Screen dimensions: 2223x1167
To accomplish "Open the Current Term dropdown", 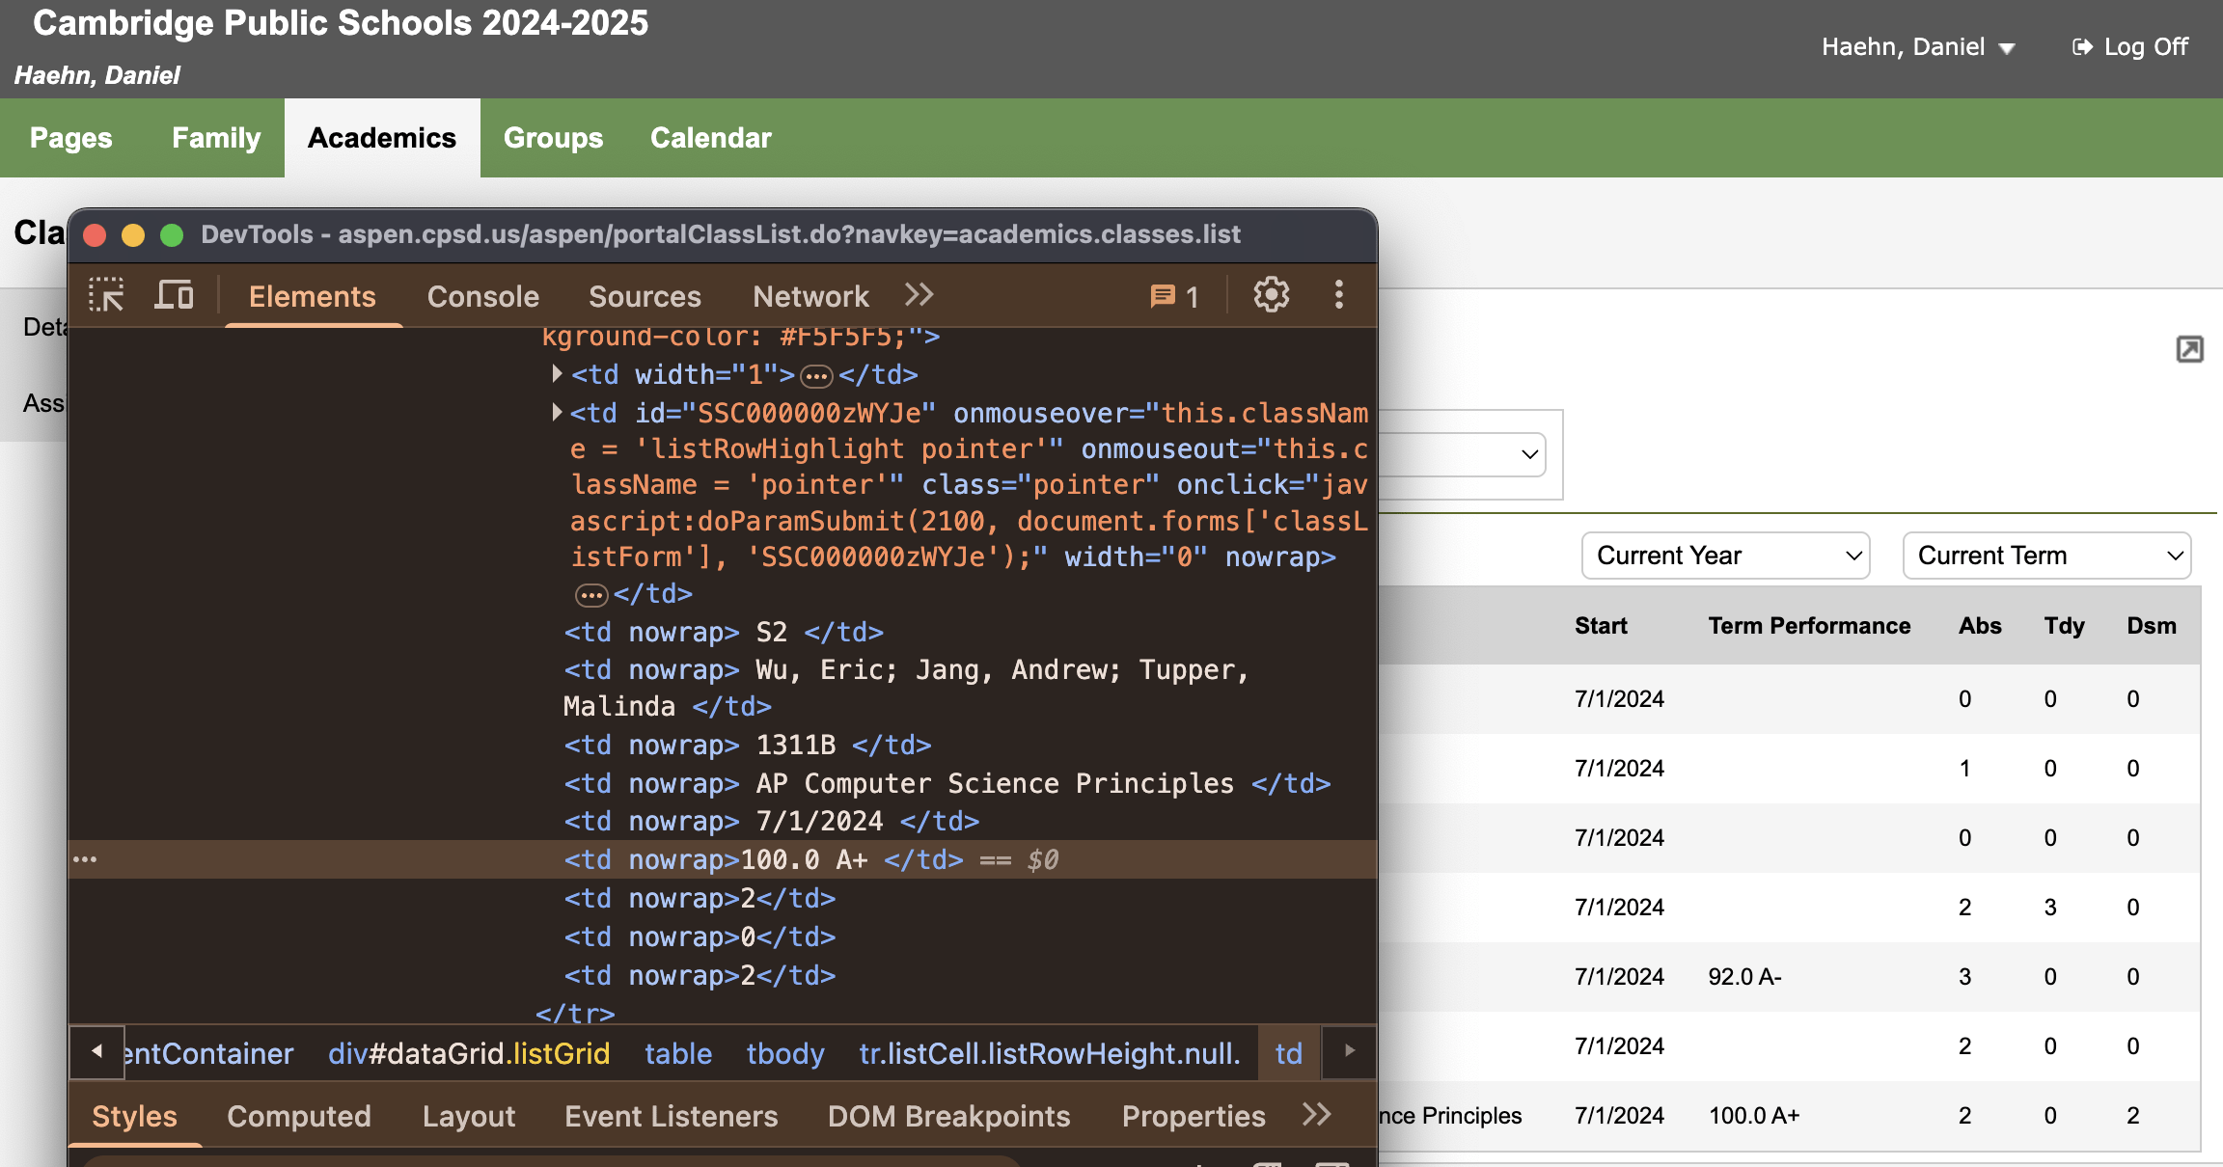I will tap(2046, 556).
